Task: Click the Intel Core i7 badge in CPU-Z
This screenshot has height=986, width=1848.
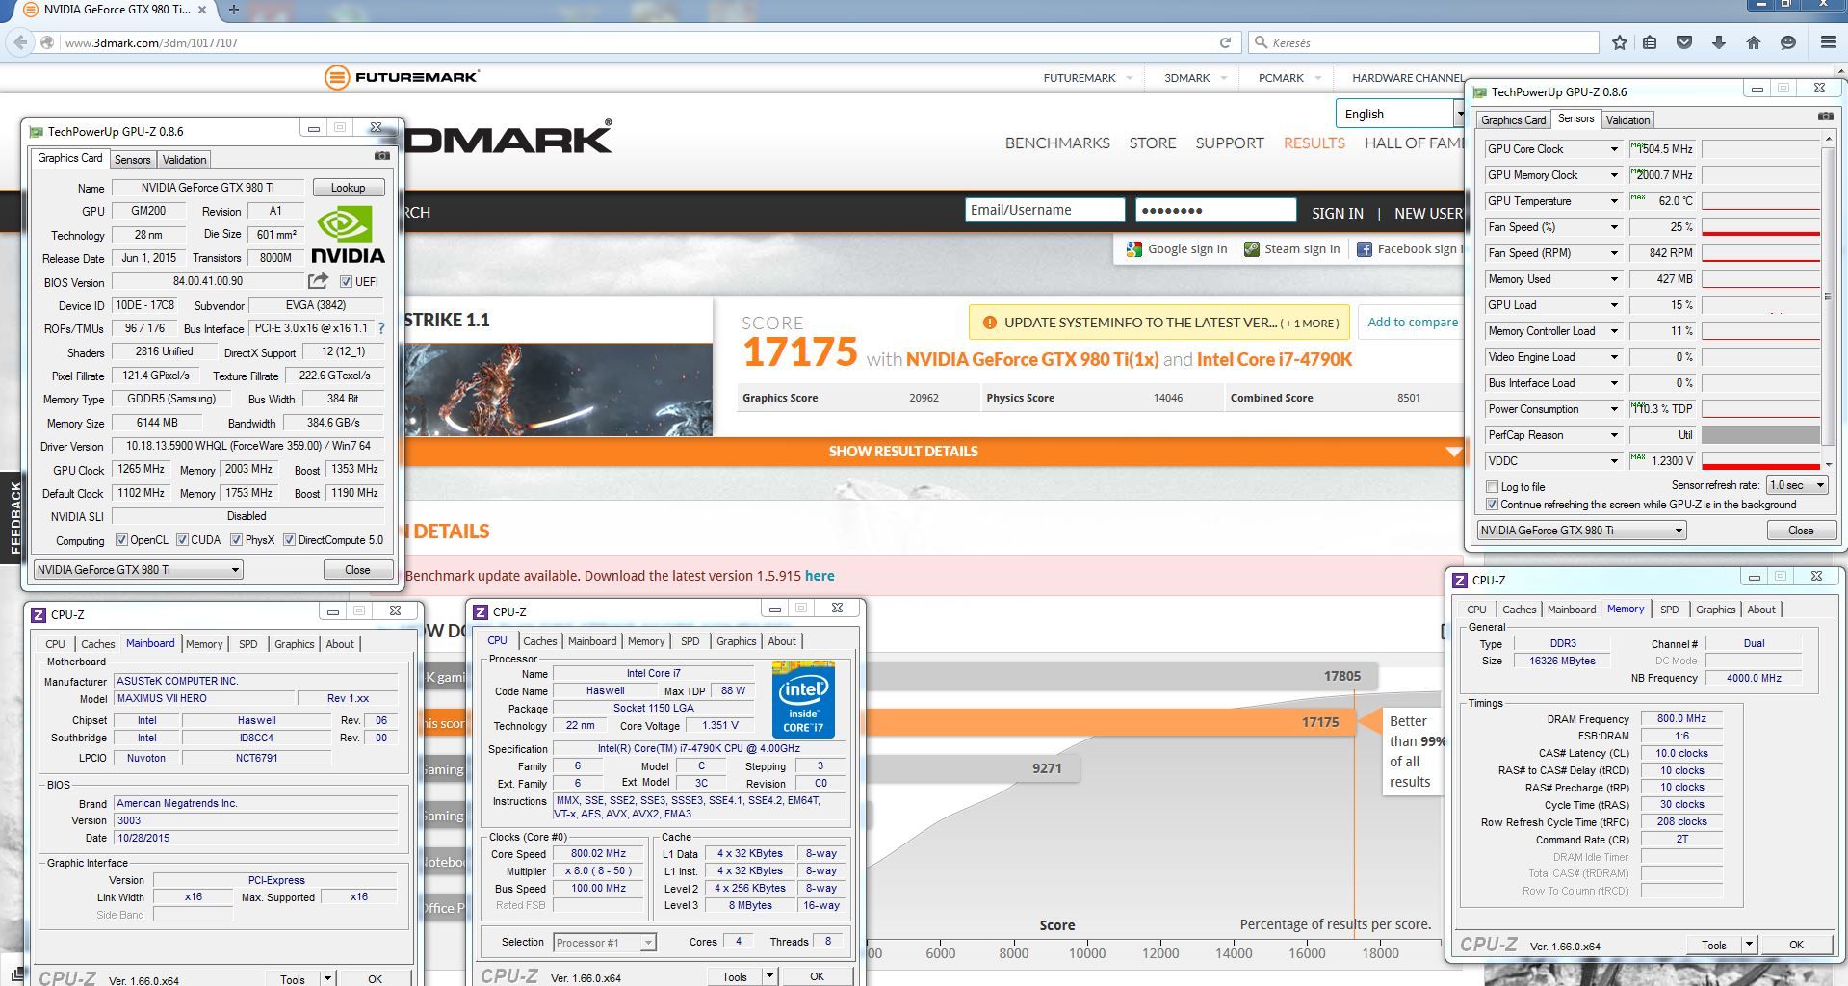Action: [x=803, y=699]
